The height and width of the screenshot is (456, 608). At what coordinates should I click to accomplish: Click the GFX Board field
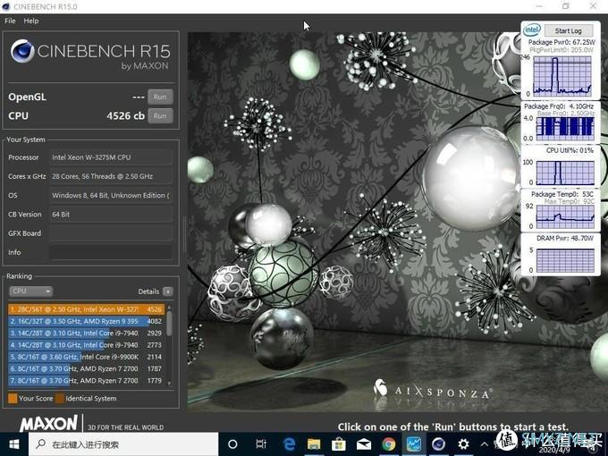pos(111,233)
